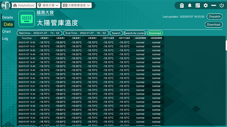Click the large keyboard device icon

pyautogui.click(x=26, y=19)
